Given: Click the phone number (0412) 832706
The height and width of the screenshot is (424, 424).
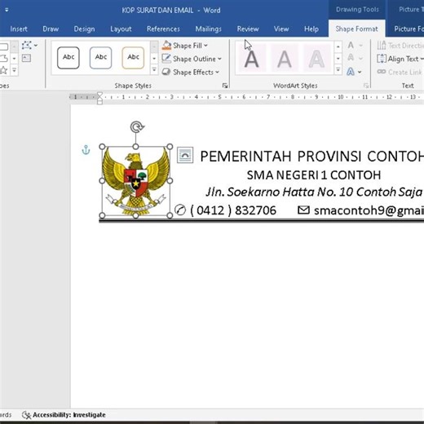Looking at the screenshot, I should pyautogui.click(x=233, y=210).
